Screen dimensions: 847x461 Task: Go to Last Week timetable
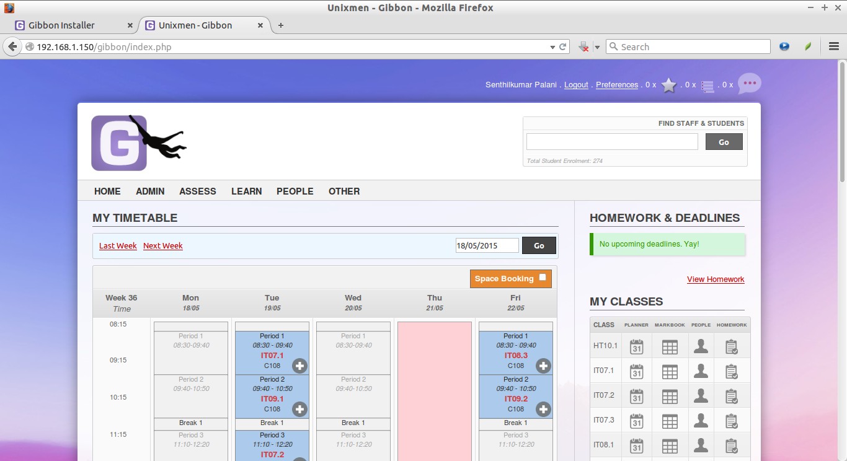point(118,245)
